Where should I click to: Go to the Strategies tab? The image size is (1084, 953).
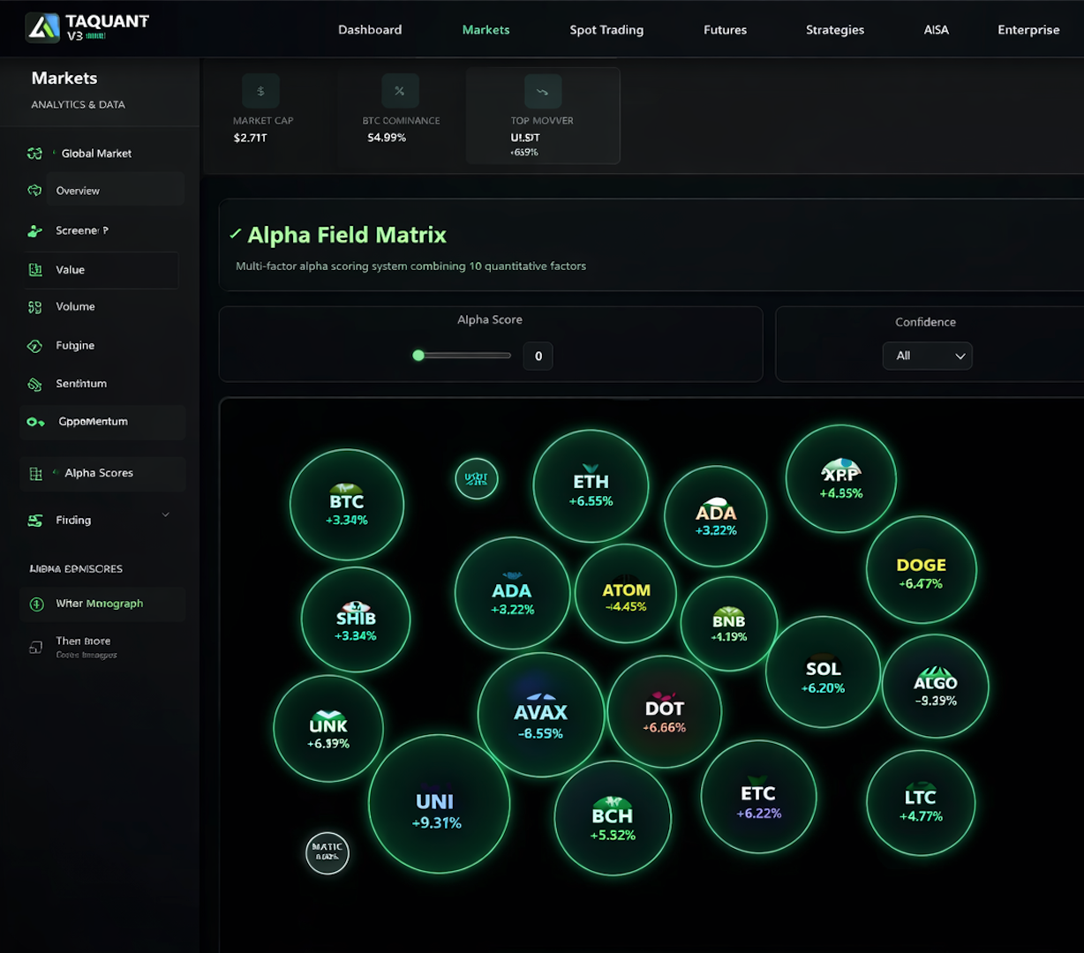pos(834,30)
